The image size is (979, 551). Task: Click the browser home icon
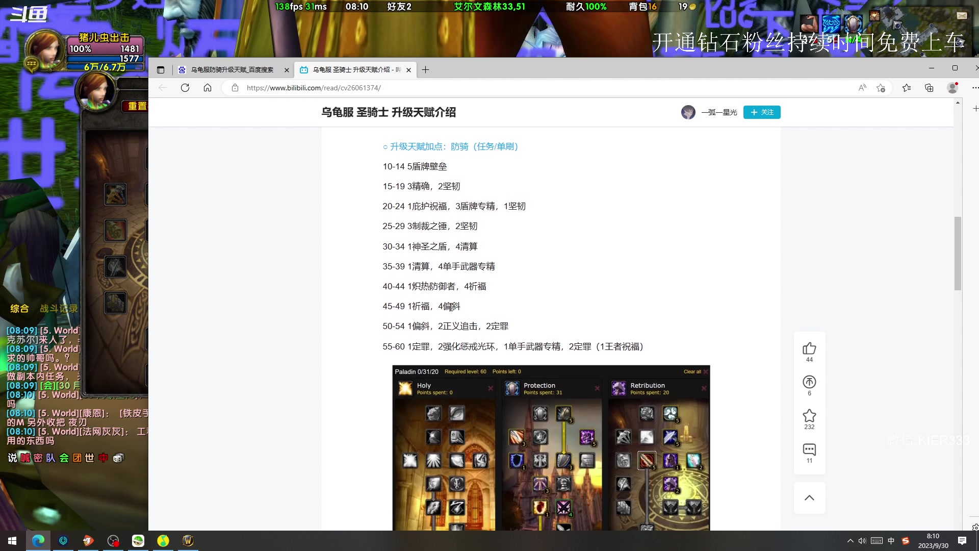208,88
